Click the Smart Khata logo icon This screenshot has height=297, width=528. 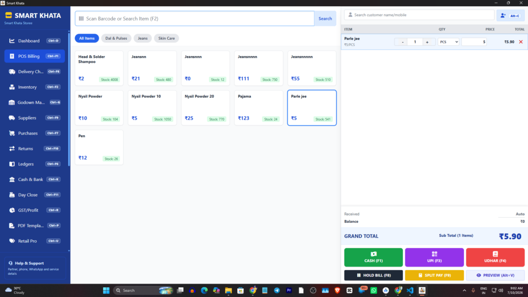pos(8,15)
